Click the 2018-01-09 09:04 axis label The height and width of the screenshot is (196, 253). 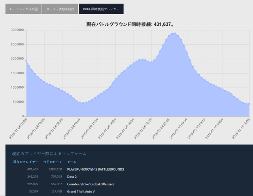pos(72,129)
